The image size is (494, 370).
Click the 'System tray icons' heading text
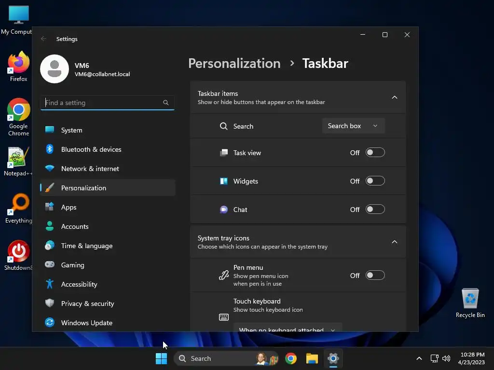223,238
